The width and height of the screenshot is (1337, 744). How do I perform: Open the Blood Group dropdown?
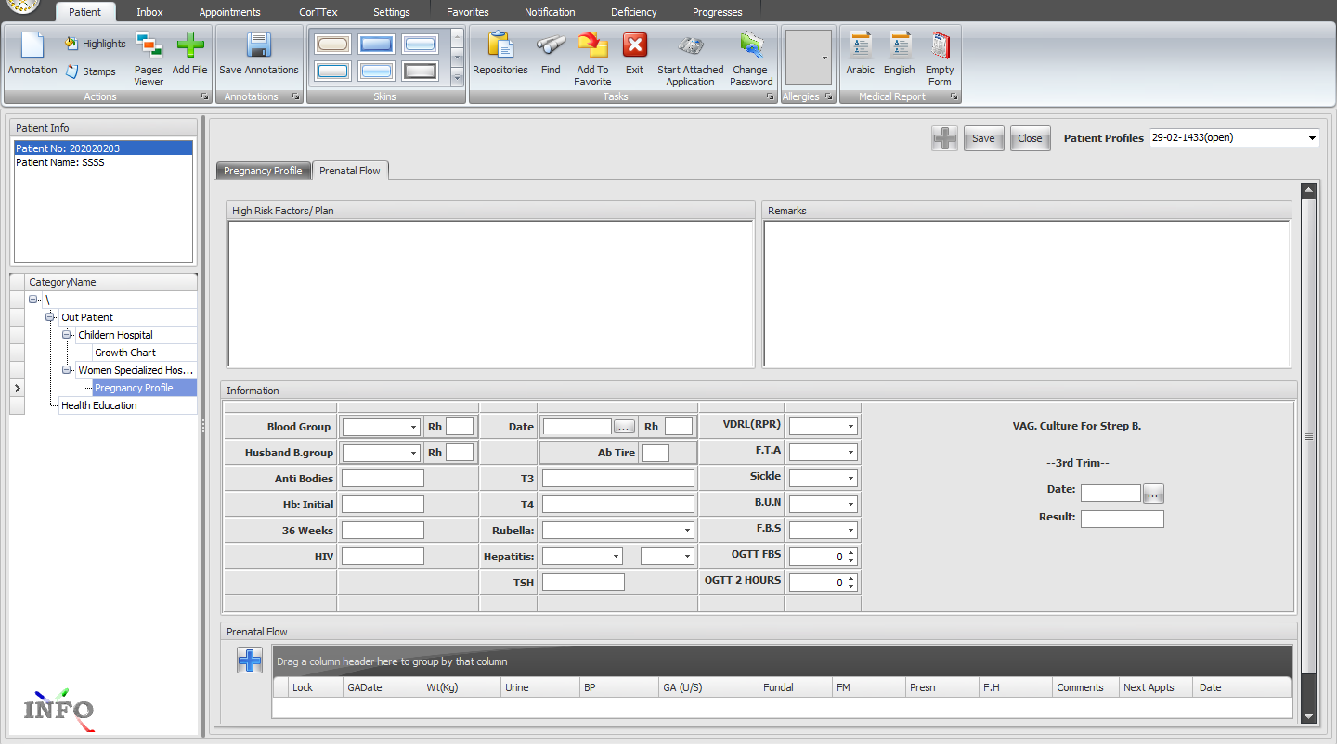coord(413,428)
